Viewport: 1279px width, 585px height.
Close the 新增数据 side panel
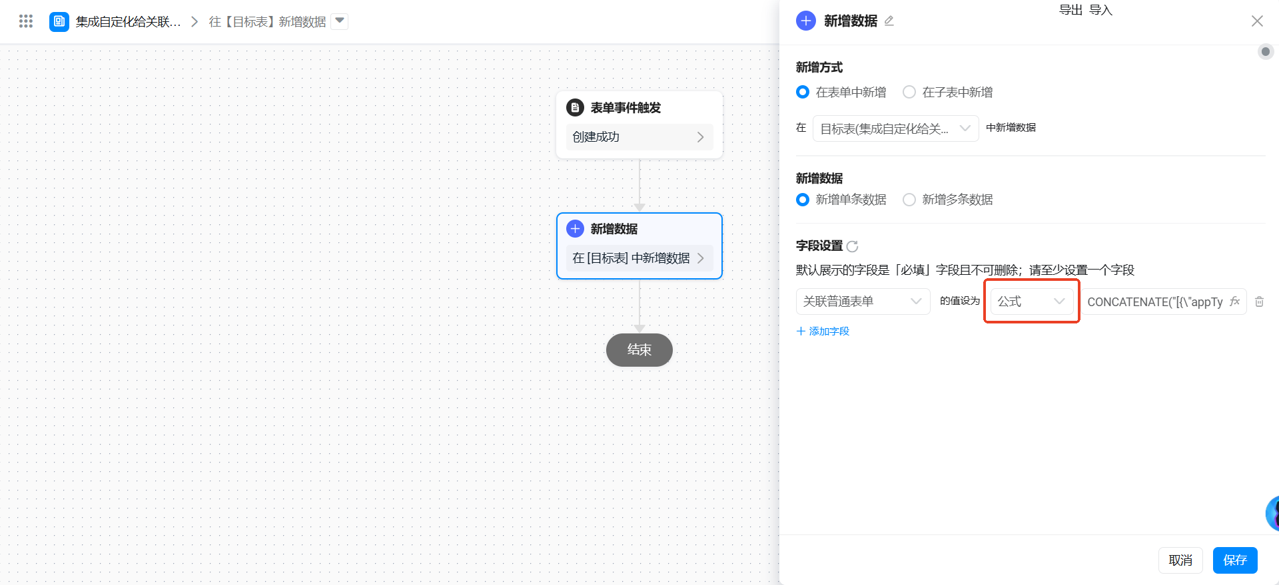[1257, 21]
